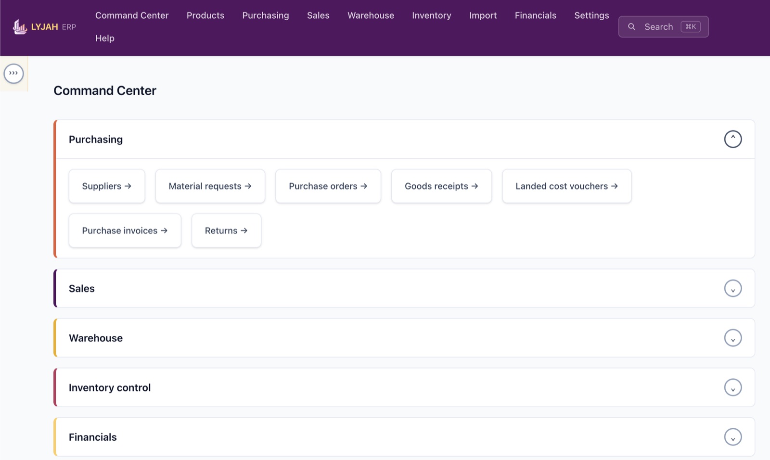The width and height of the screenshot is (770, 460).
Task: Open Purchase invoices
Action: click(125, 230)
